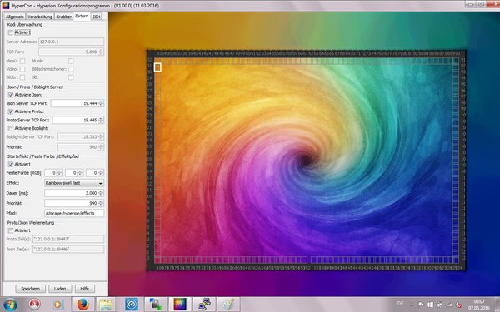Open the padlock with arrows taskbar icon
500x312 pixels.
(156, 305)
